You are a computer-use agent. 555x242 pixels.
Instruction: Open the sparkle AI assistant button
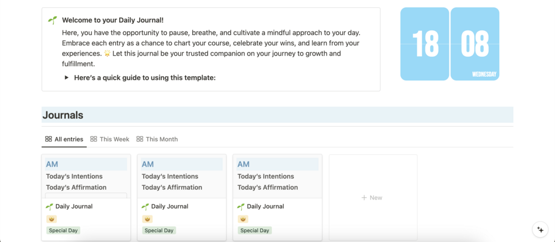coord(540,230)
